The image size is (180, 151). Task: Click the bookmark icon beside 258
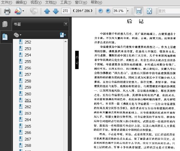click(x=21, y=81)
